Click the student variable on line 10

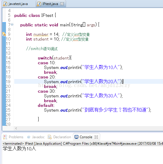point(41,39)
